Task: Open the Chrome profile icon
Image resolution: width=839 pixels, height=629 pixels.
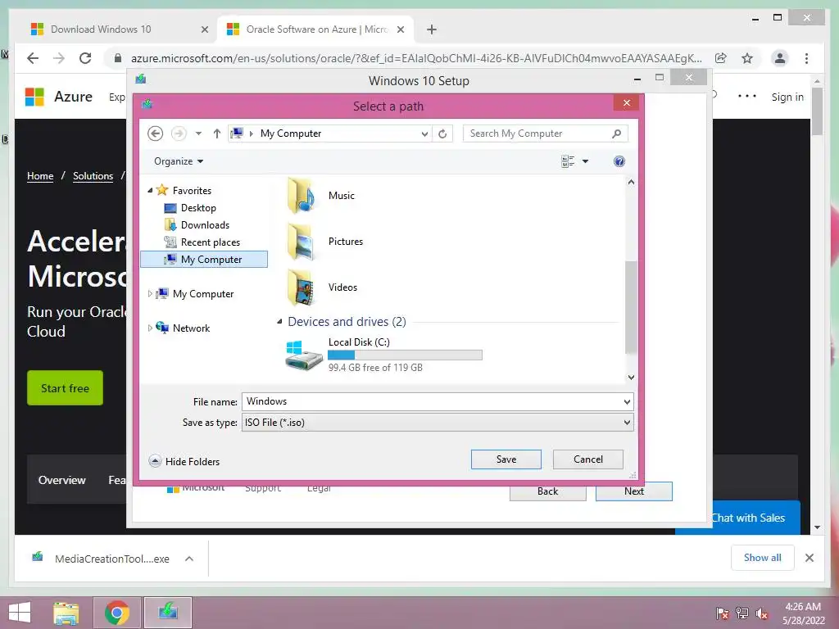Action: tap(780, 58)
